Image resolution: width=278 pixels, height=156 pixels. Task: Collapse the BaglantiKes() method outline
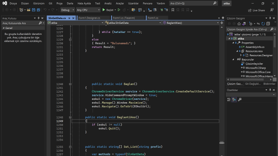point(70,117)
